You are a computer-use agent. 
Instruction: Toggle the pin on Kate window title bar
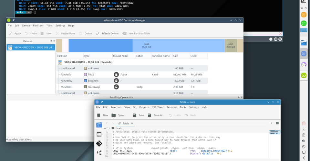[102, 102]
